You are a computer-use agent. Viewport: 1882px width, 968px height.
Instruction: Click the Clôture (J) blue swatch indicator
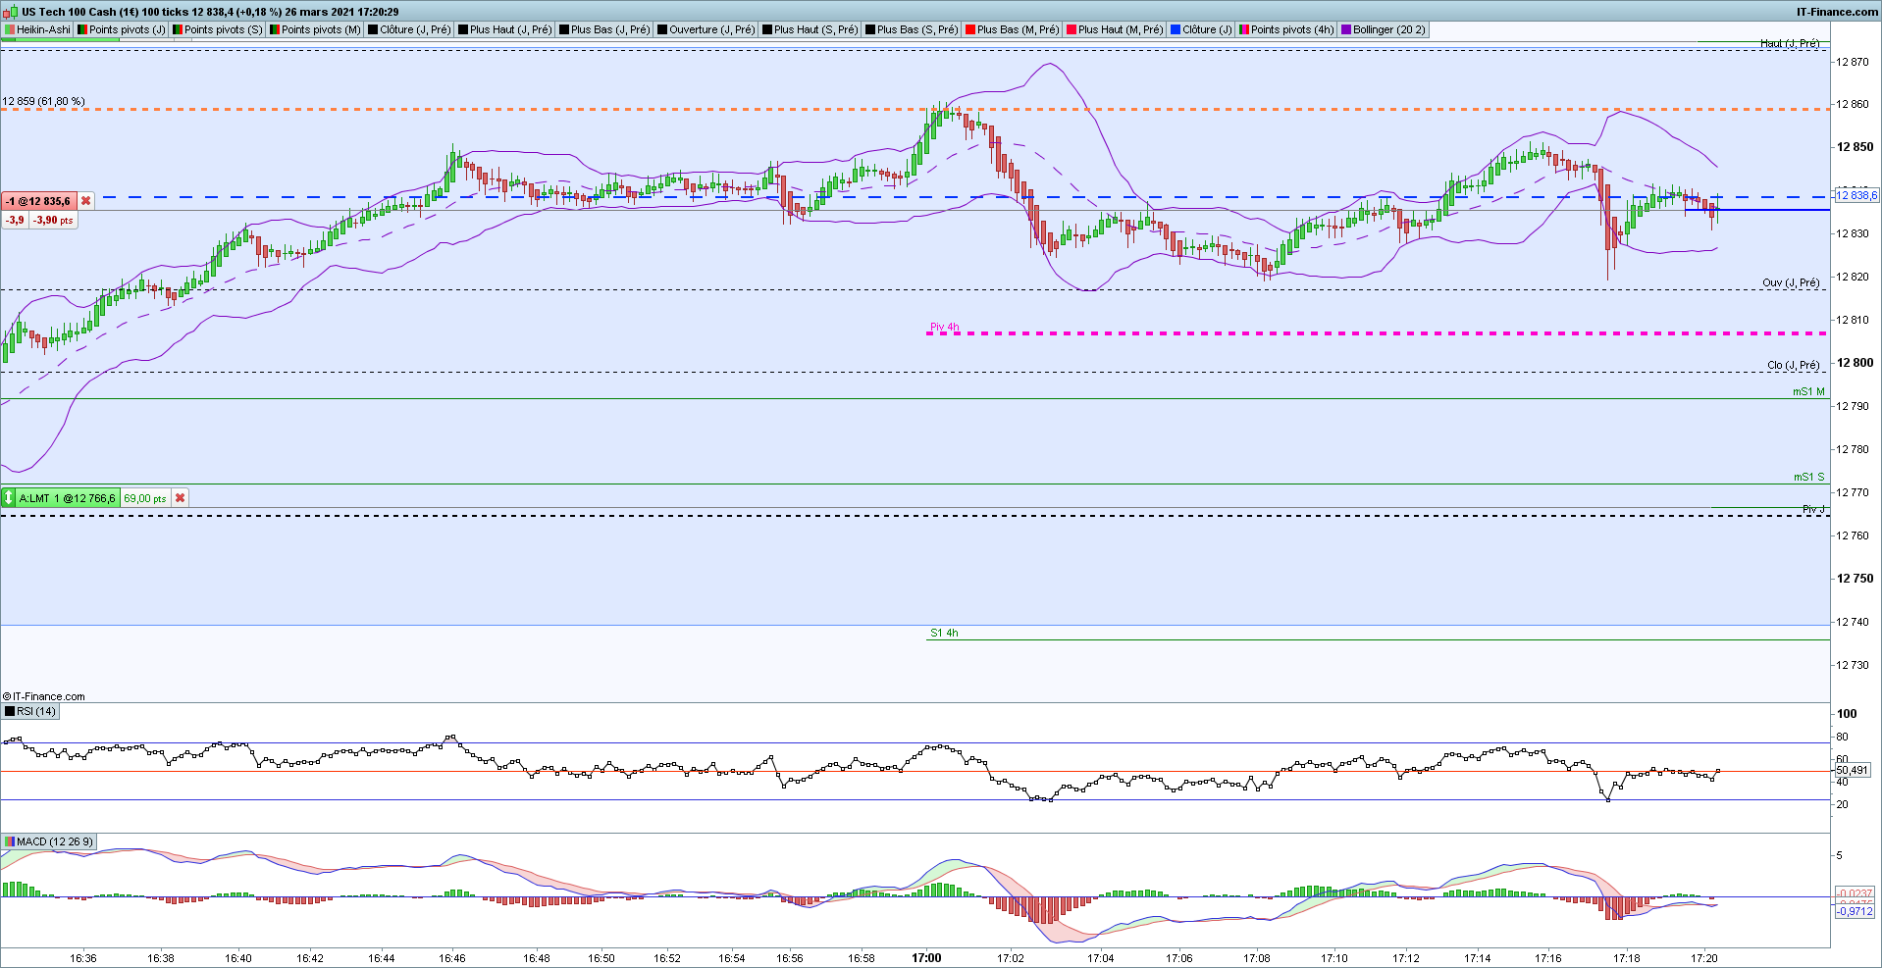[1176, 29]
